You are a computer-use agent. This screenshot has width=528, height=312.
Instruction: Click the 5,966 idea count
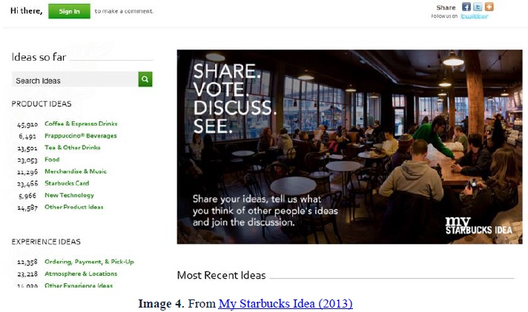click(27, 196)
